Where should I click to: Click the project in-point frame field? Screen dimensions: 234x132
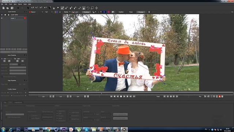click(43, 96)
